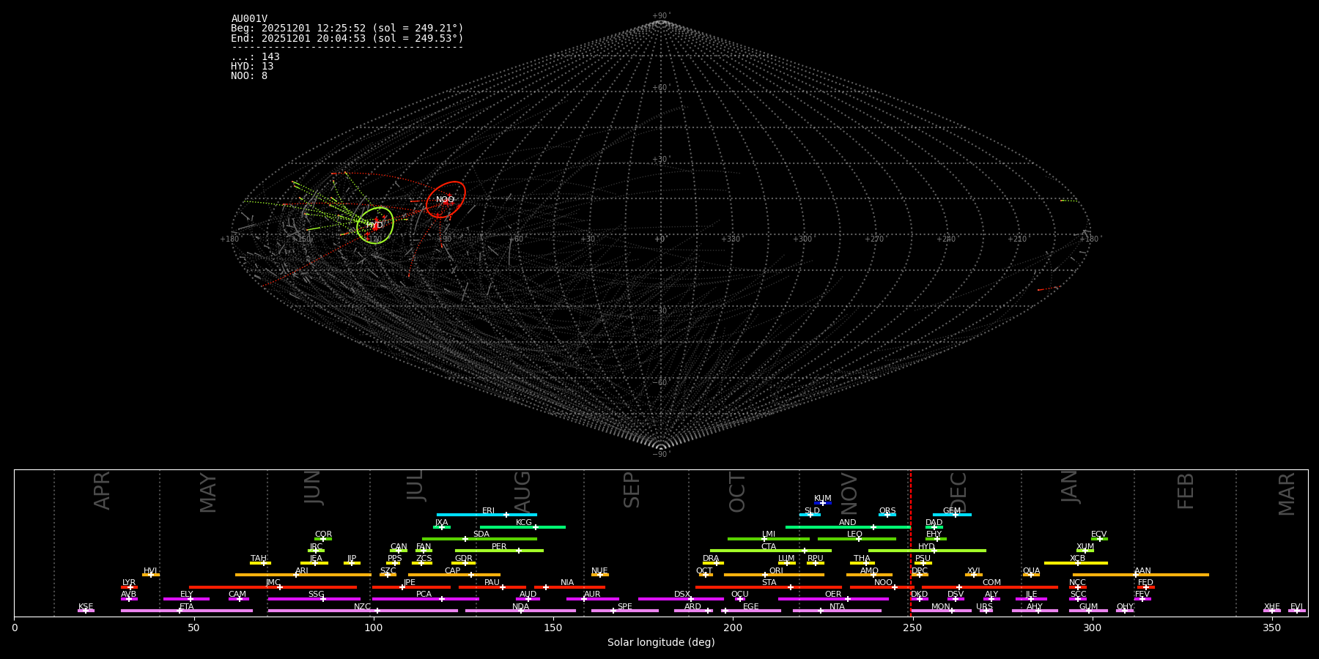
Task: Click the magenta SSG shower bar
Action: point(314,599)
